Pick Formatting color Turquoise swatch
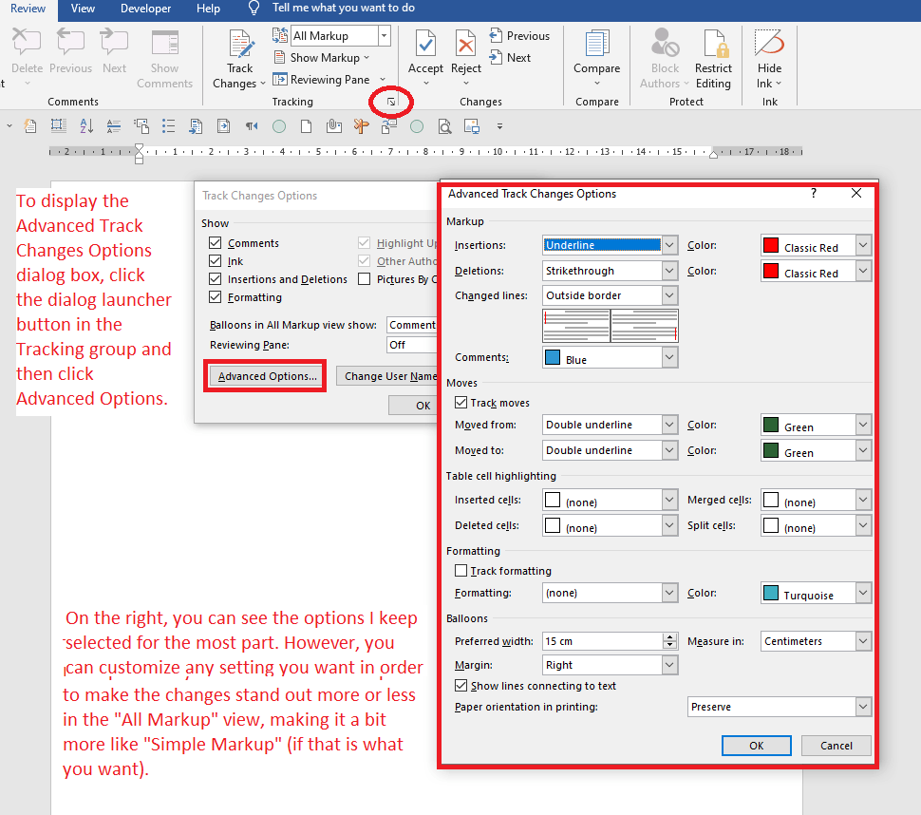This screenshot has width=921, height=815. pos(771,593)
